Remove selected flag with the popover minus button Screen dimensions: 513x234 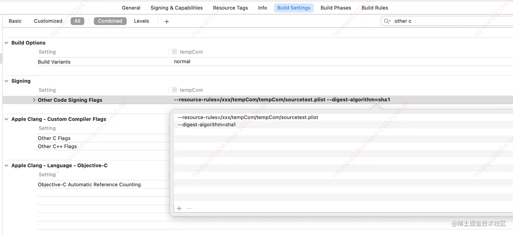click(x=189, y=208)
